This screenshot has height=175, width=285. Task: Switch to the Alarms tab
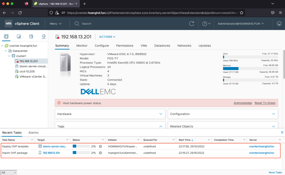[33, 133]
